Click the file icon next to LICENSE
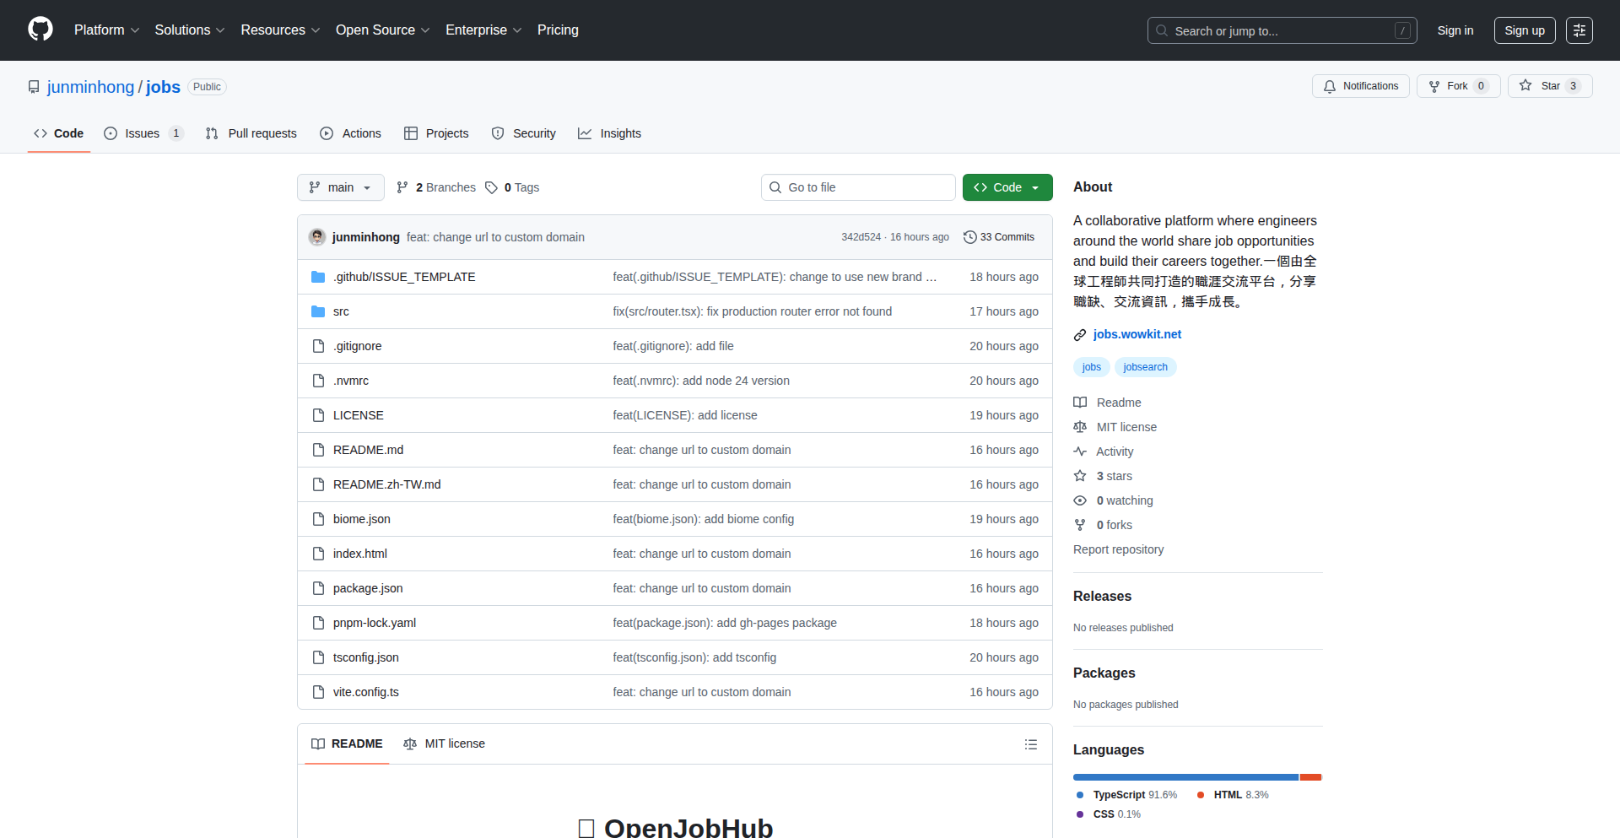Screen dimensions: 1620x838 tap(318, 415)
